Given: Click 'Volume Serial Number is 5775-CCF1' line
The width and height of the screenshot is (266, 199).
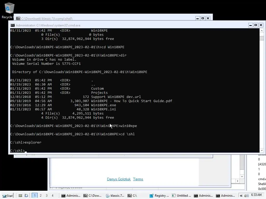Looking at the screenshot, I should click(46, 64).
